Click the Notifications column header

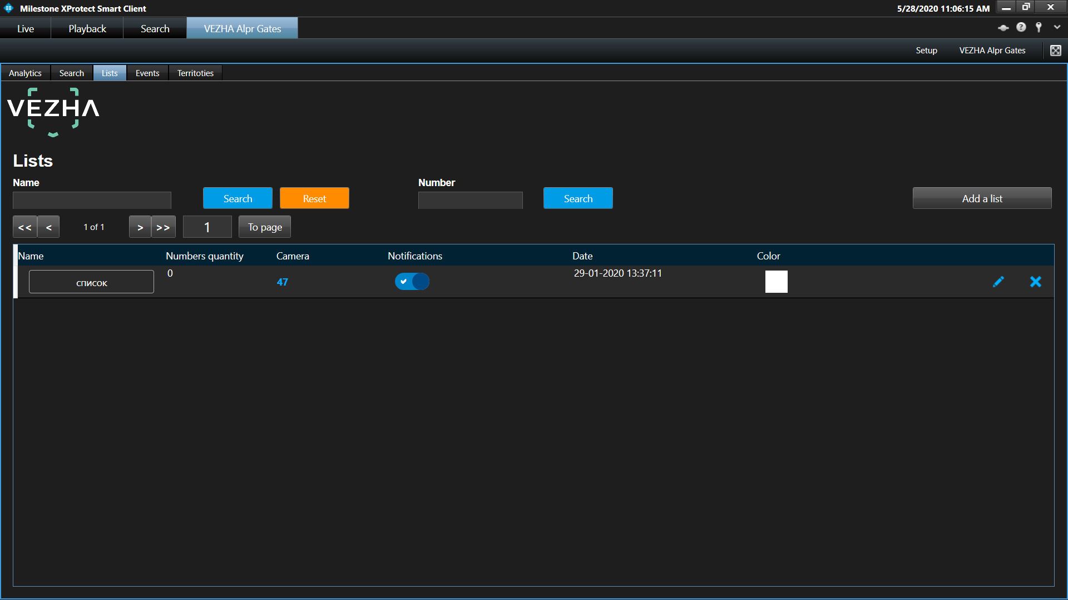tap(415, 256)
